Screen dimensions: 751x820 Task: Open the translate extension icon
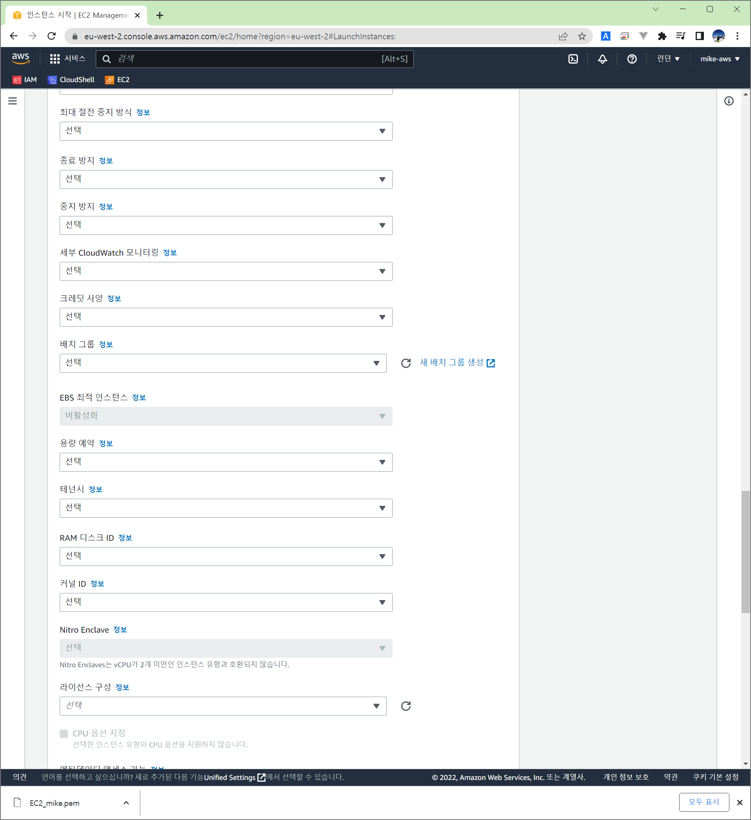point(605,36)
